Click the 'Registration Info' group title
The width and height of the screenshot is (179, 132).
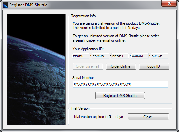(83, 16)
